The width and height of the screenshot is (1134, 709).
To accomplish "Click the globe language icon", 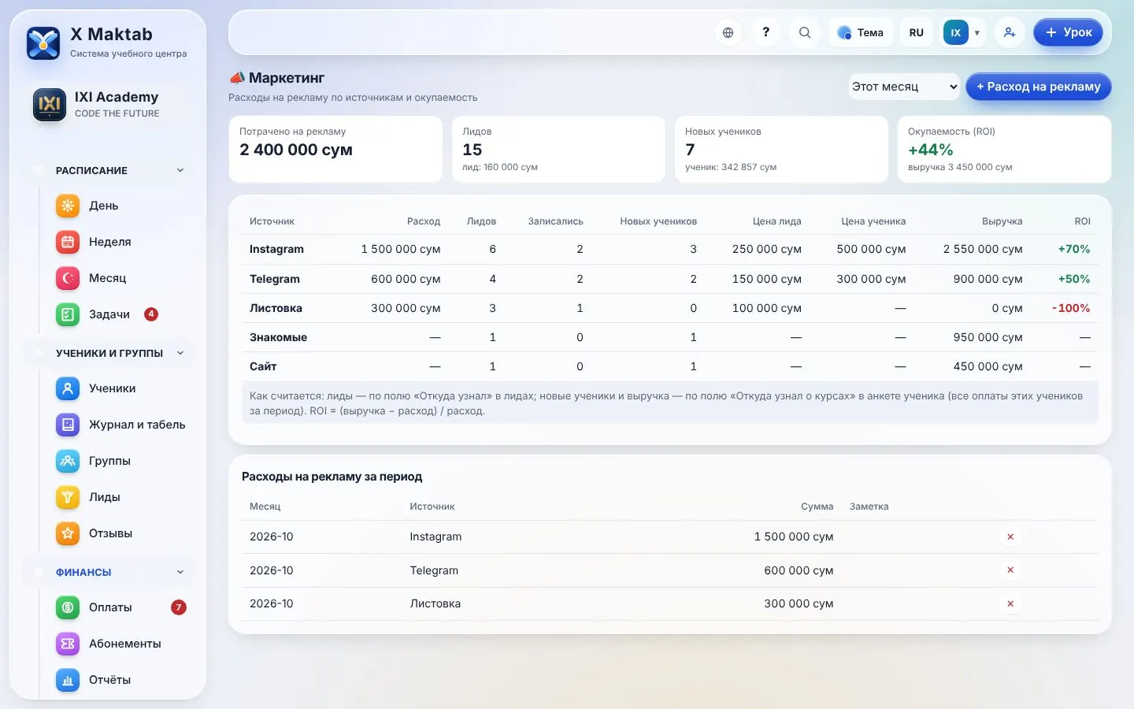I will pyautogui.click(x=728, y=32).
